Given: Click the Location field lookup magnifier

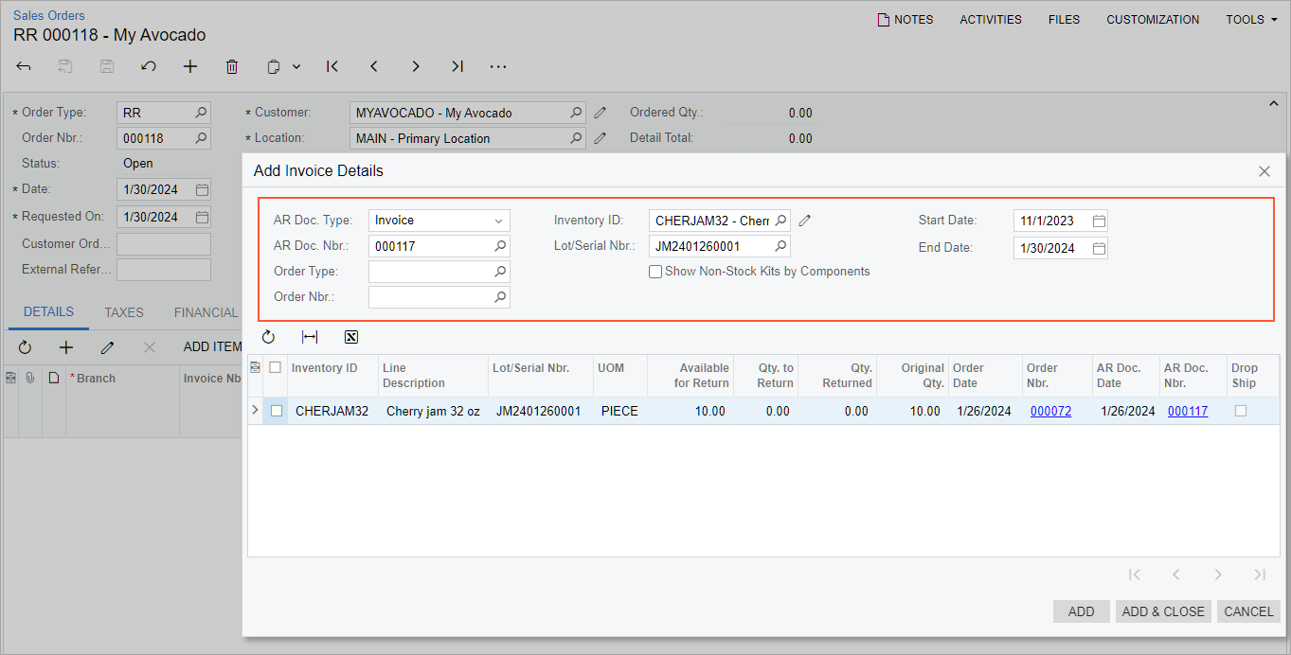Looking at the screenshot, I should (x=576, y=138).
